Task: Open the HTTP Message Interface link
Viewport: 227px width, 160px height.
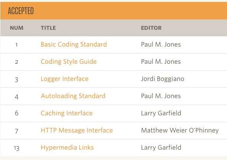Action: pos(77,130)
